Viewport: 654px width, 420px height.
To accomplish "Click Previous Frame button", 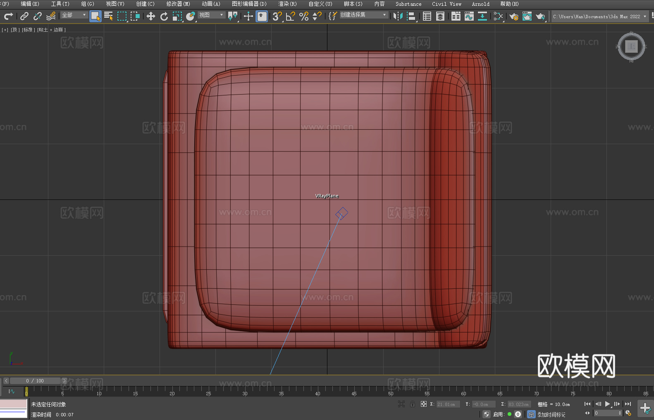I will [598, 404].
